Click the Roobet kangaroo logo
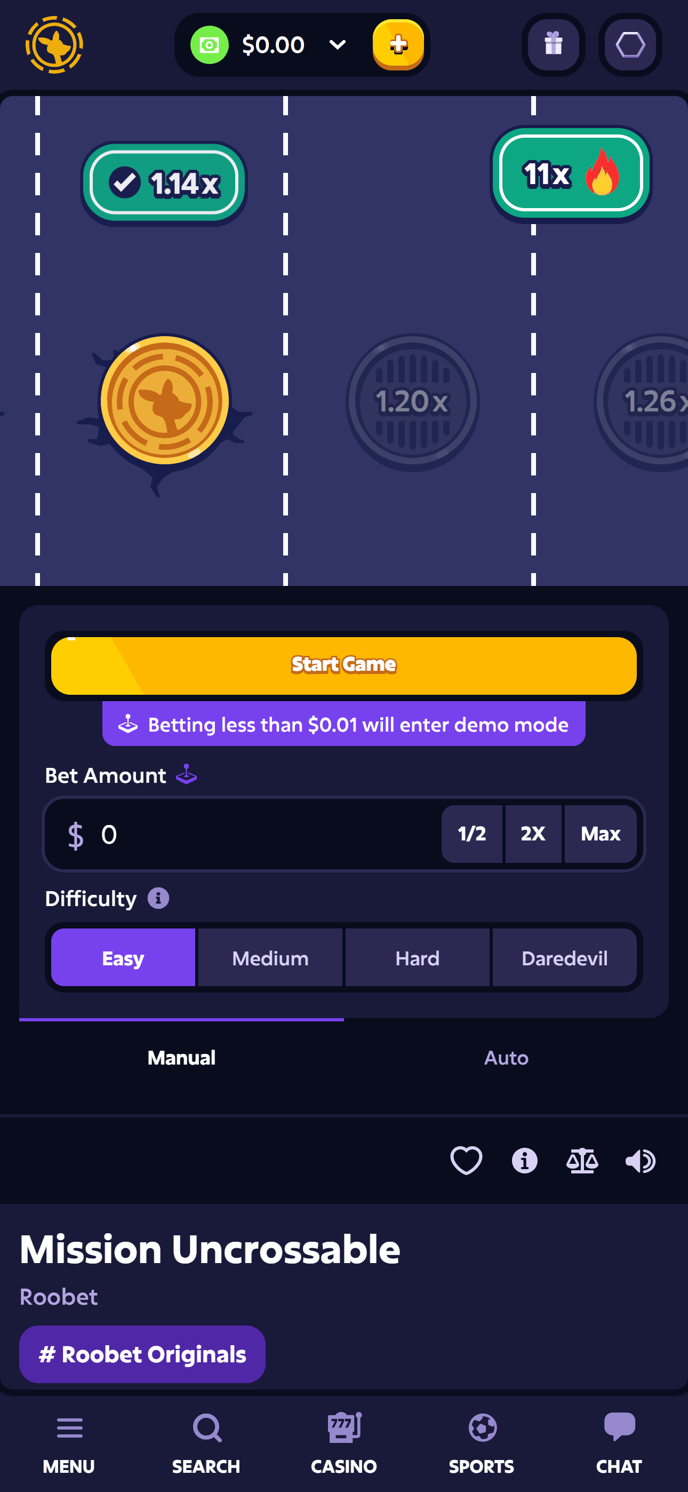The image size is (688, 1492). [x=54, y=45]
